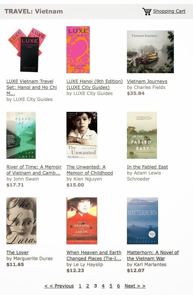Follow the Matterhorn: A Novel title link
This screenshot has height=295, width=193.
pos(153,256)
